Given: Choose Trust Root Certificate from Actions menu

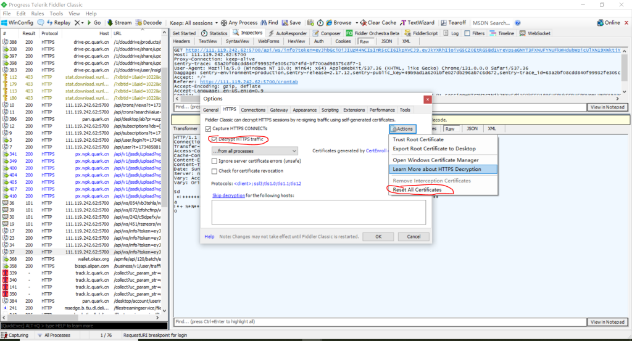Looking at the screenshot, I should click(x=418, y=139).
